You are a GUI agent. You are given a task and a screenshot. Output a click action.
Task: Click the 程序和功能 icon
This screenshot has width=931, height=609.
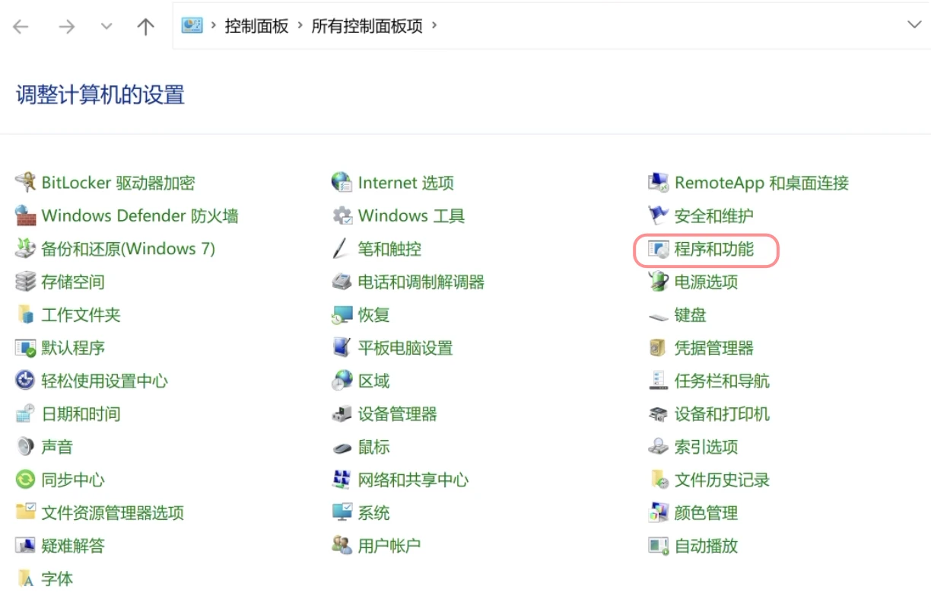pyautogui.click(x=658, y=248)
